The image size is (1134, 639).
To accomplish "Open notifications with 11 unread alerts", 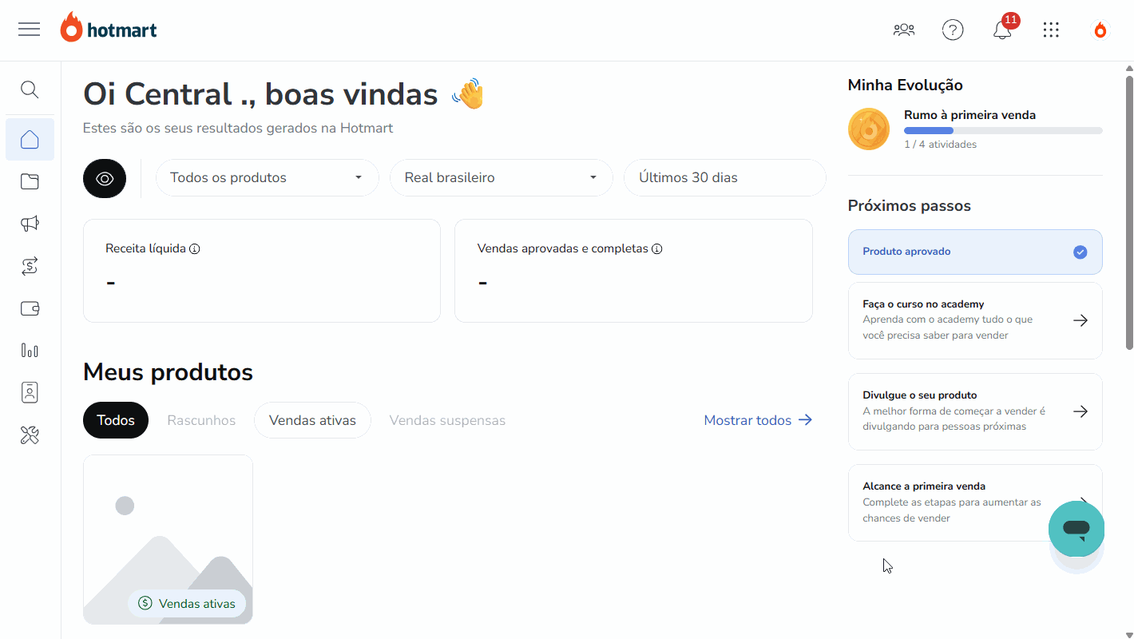I will [1001, 30].
